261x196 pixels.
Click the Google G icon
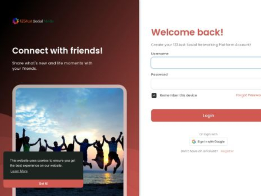pyautogui.click(x=194, y=142)
